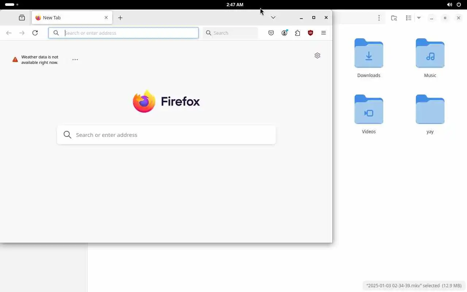Image resolution: width=467 pixels, height=292 pixels.
Task: Click Weather data is not available text
Action: pos(40,59)
